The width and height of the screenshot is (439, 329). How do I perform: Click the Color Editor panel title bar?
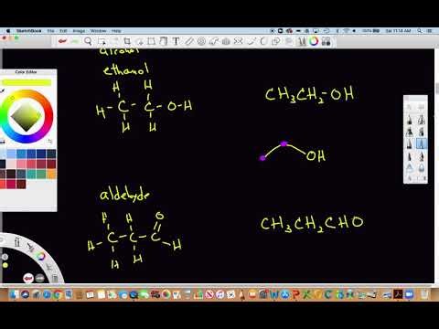point(27,72)
